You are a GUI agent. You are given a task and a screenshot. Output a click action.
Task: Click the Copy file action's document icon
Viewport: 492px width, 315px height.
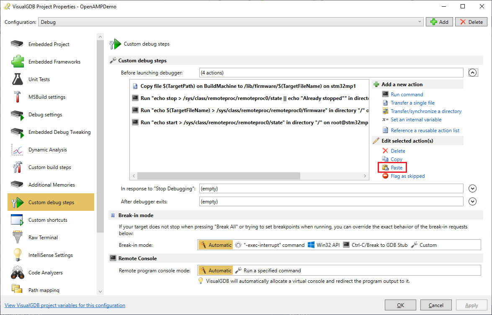point(135,86)
